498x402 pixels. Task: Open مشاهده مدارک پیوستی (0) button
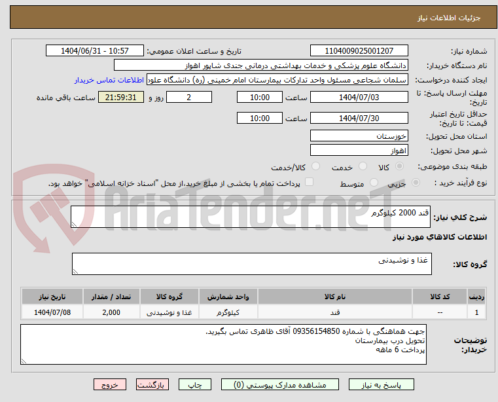point(280,384)
